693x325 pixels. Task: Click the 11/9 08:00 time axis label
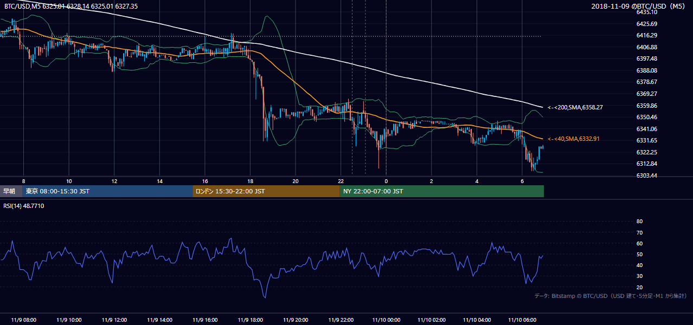click(23, 320)
